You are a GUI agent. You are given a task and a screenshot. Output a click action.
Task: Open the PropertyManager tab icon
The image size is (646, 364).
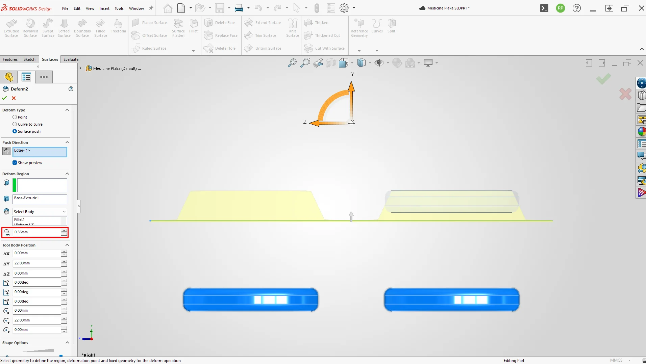click(x=26, y=77)
